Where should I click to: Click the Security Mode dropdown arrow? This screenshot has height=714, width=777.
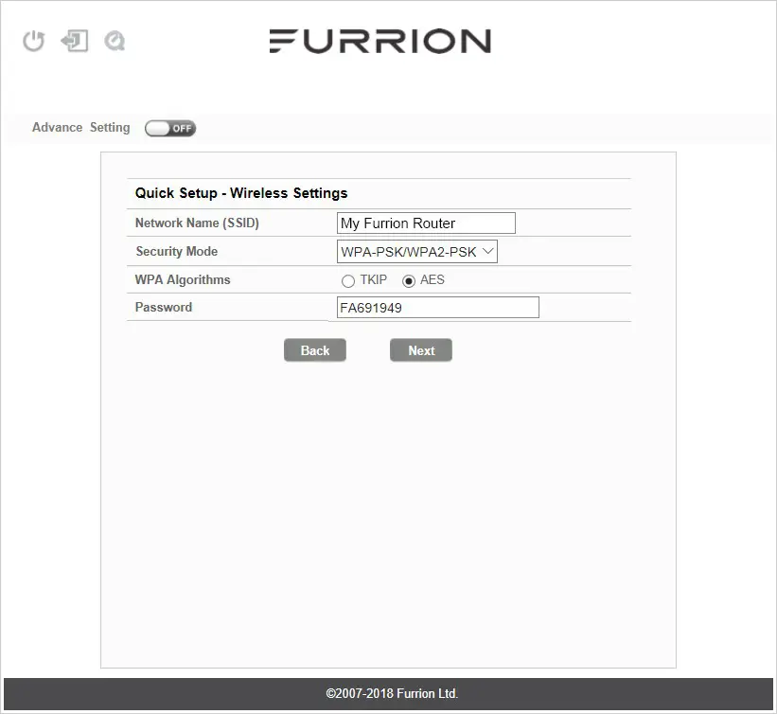pos(486,251)
